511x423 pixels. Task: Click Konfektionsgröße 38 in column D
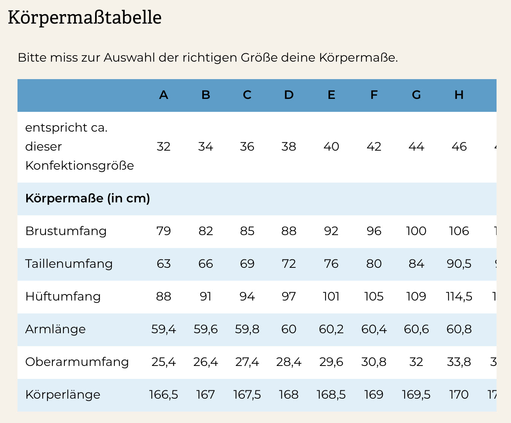click(x=289, y=147)
